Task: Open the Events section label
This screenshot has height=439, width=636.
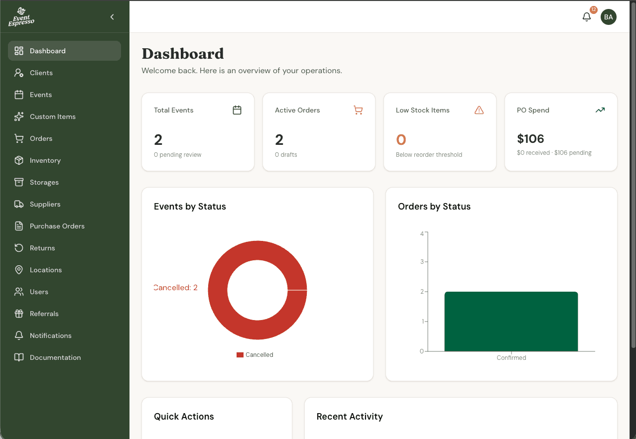Action: [x=41, y=95]
